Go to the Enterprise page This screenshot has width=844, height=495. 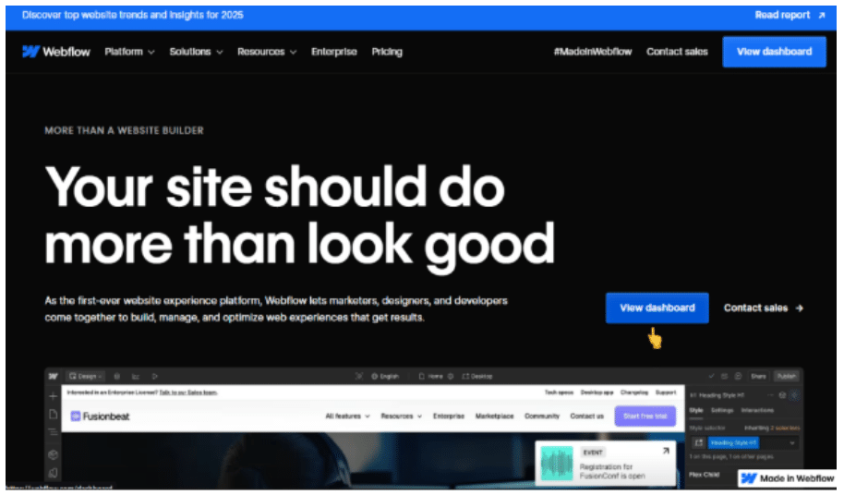click(x=333, y=52)
